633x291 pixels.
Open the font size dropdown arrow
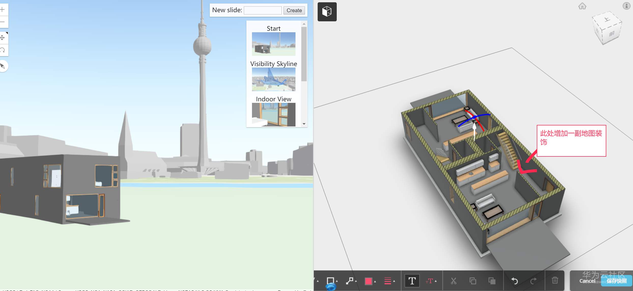tap(436, 281)
